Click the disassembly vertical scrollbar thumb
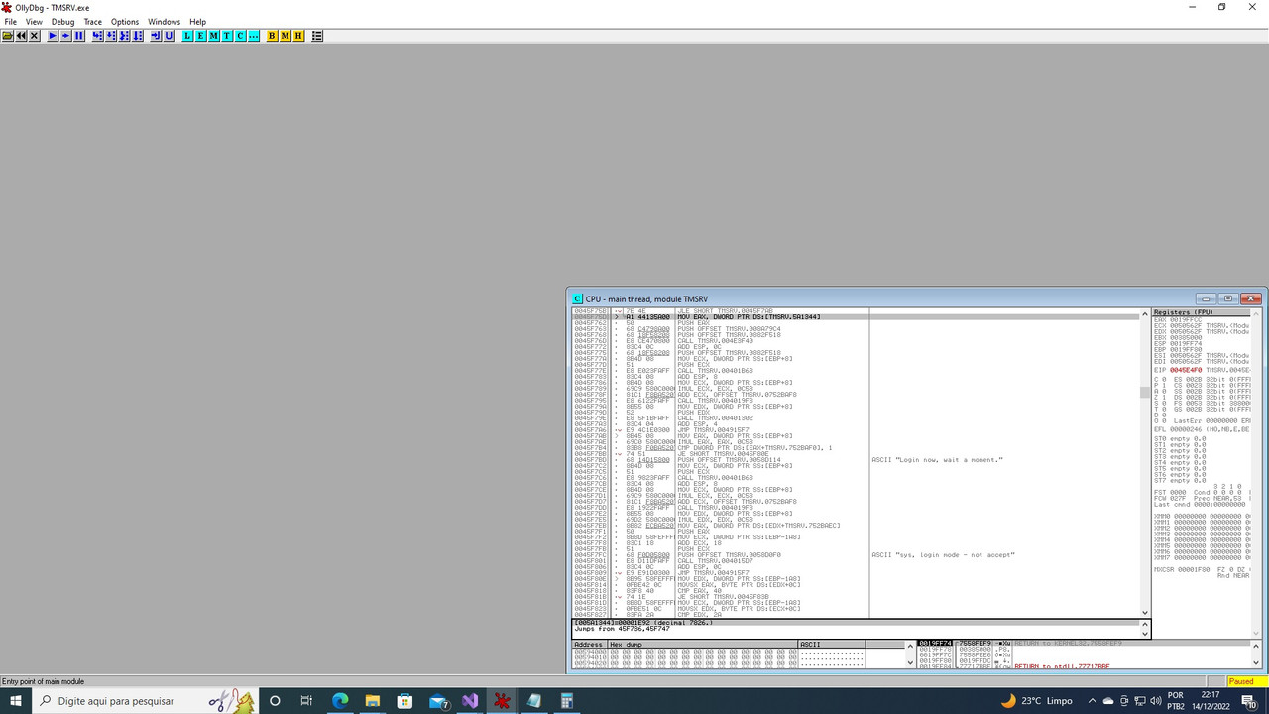The height and width of the screenshot is (714, 1269). [1146, 393]
